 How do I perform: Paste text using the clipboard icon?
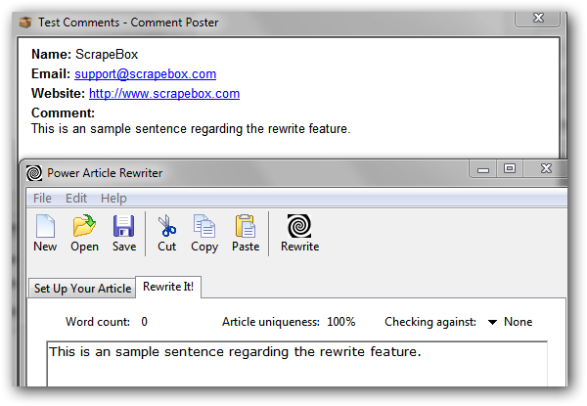[x=246, y=233]
